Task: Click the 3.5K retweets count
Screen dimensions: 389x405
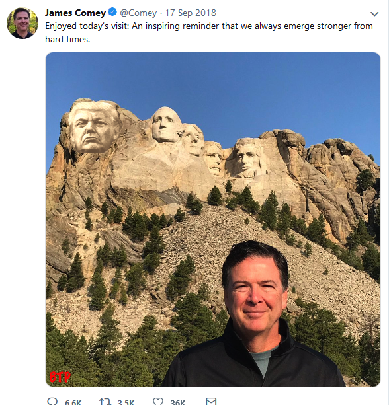Action: (126, 402)
